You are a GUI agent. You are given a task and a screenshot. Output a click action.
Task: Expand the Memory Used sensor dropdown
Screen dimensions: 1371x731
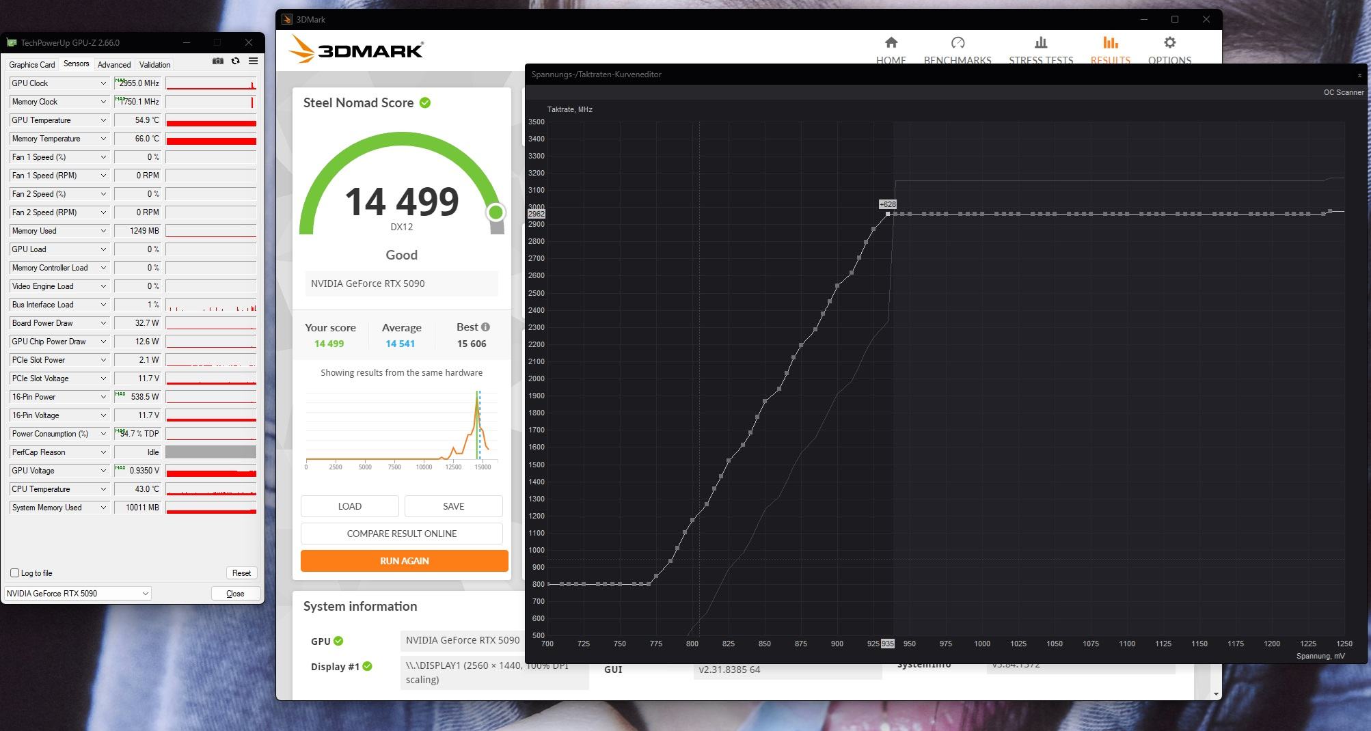[x=103, y=231]
